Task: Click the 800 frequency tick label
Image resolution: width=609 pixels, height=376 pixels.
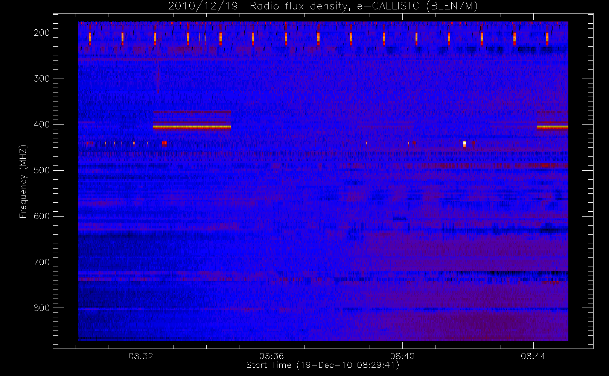Action: coord(42,308)
